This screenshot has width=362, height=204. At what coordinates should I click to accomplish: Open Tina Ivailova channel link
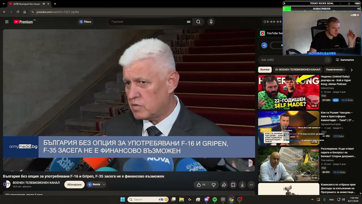(x=327, y=160)
